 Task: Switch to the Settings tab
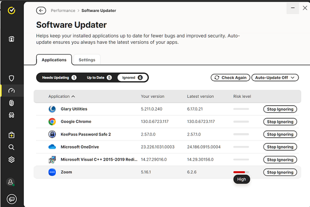pos(87,60)
